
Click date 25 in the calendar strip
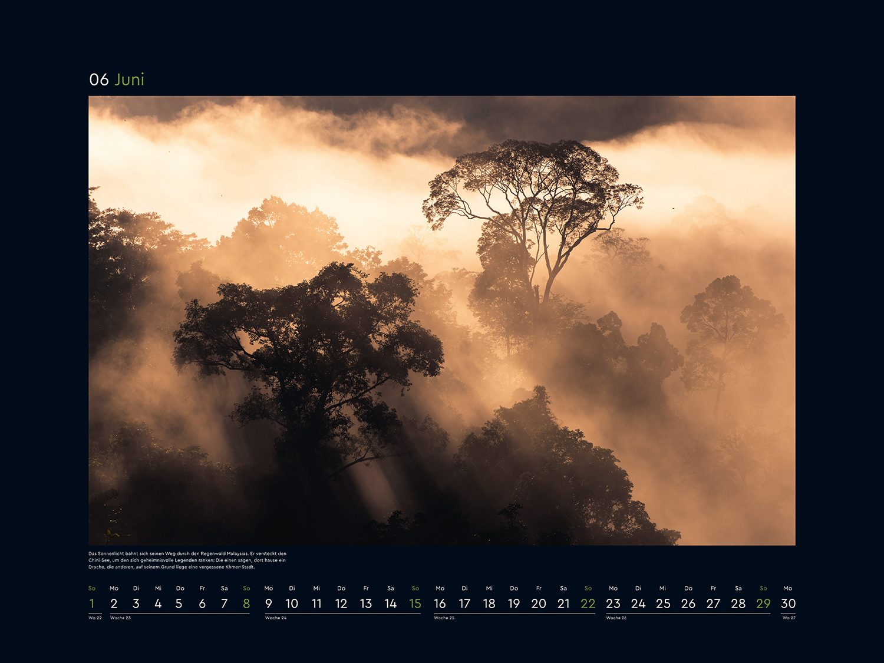tap(663, 603)
